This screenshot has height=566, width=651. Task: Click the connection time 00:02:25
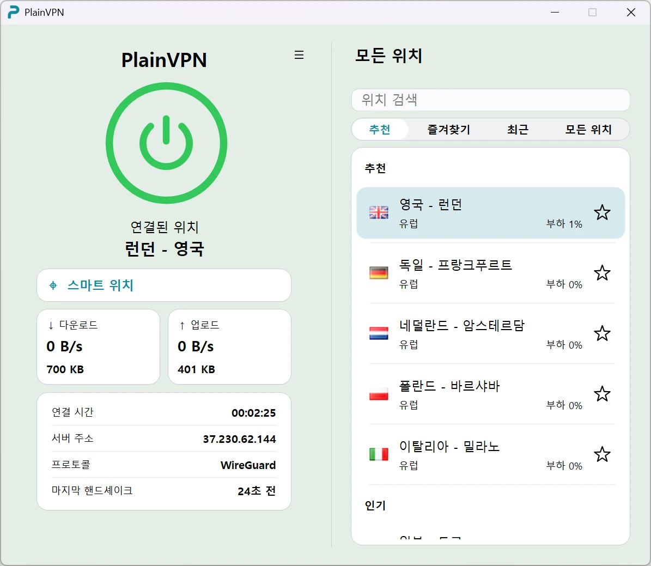click(x=254, y=413)
